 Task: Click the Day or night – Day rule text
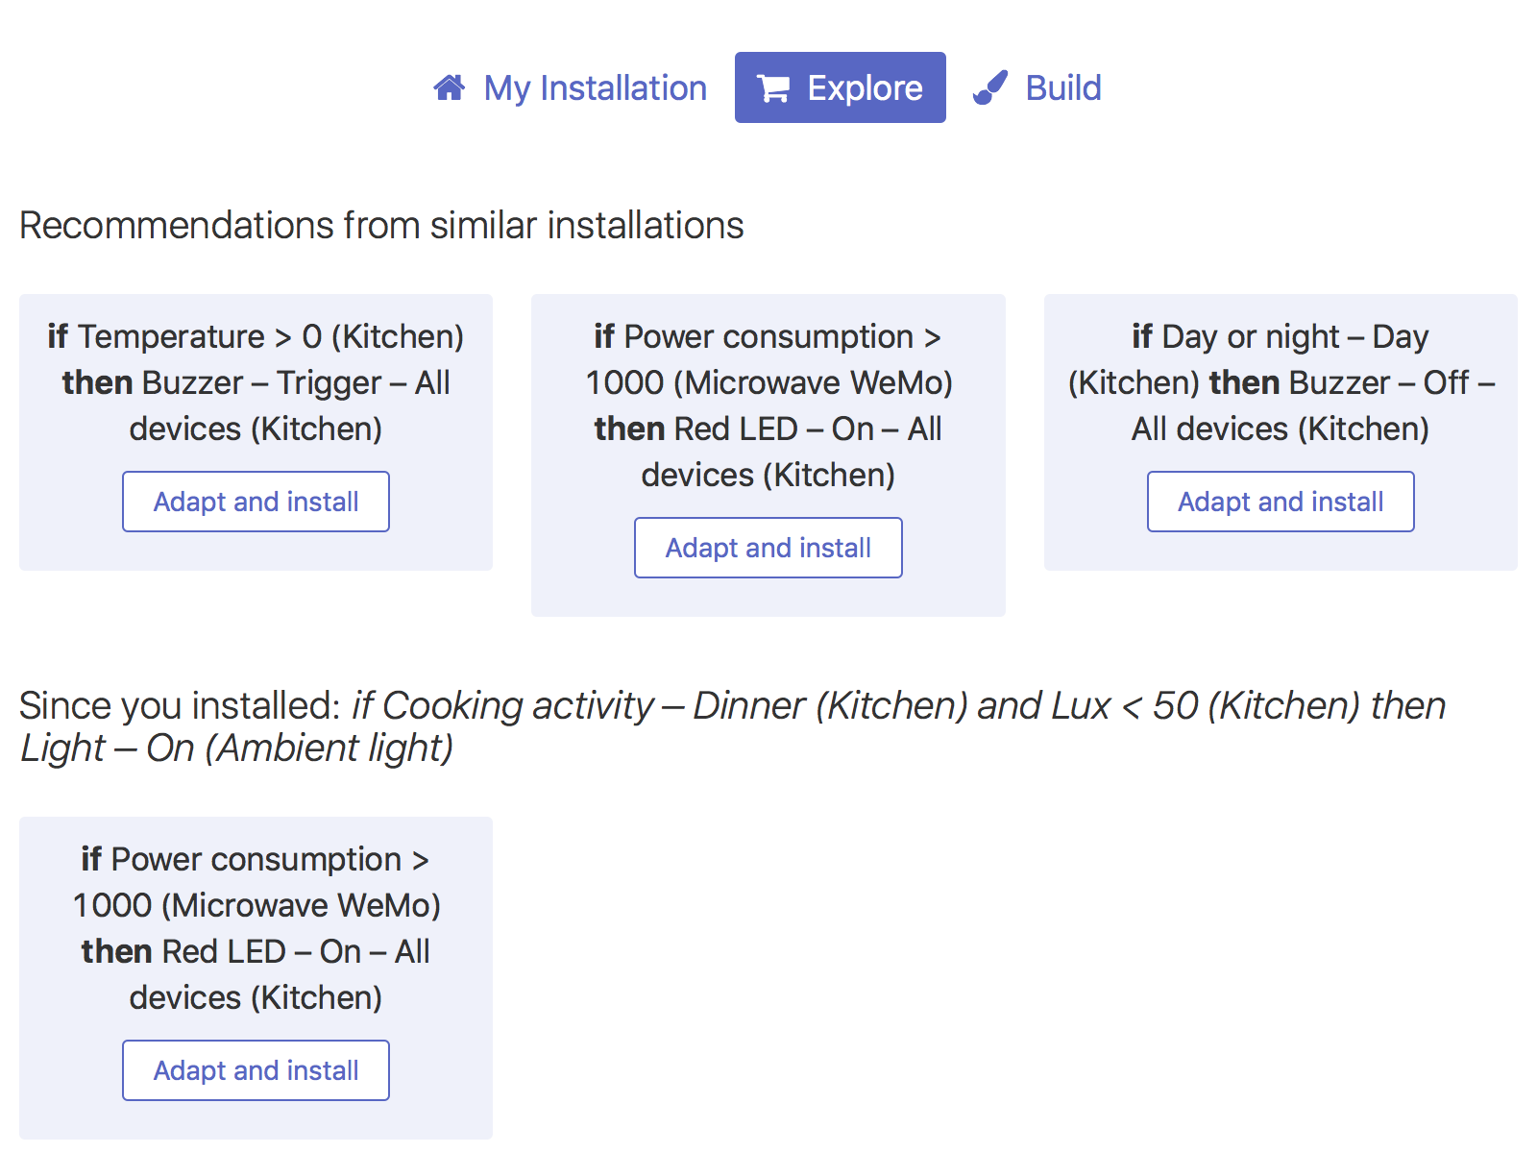1281,337
